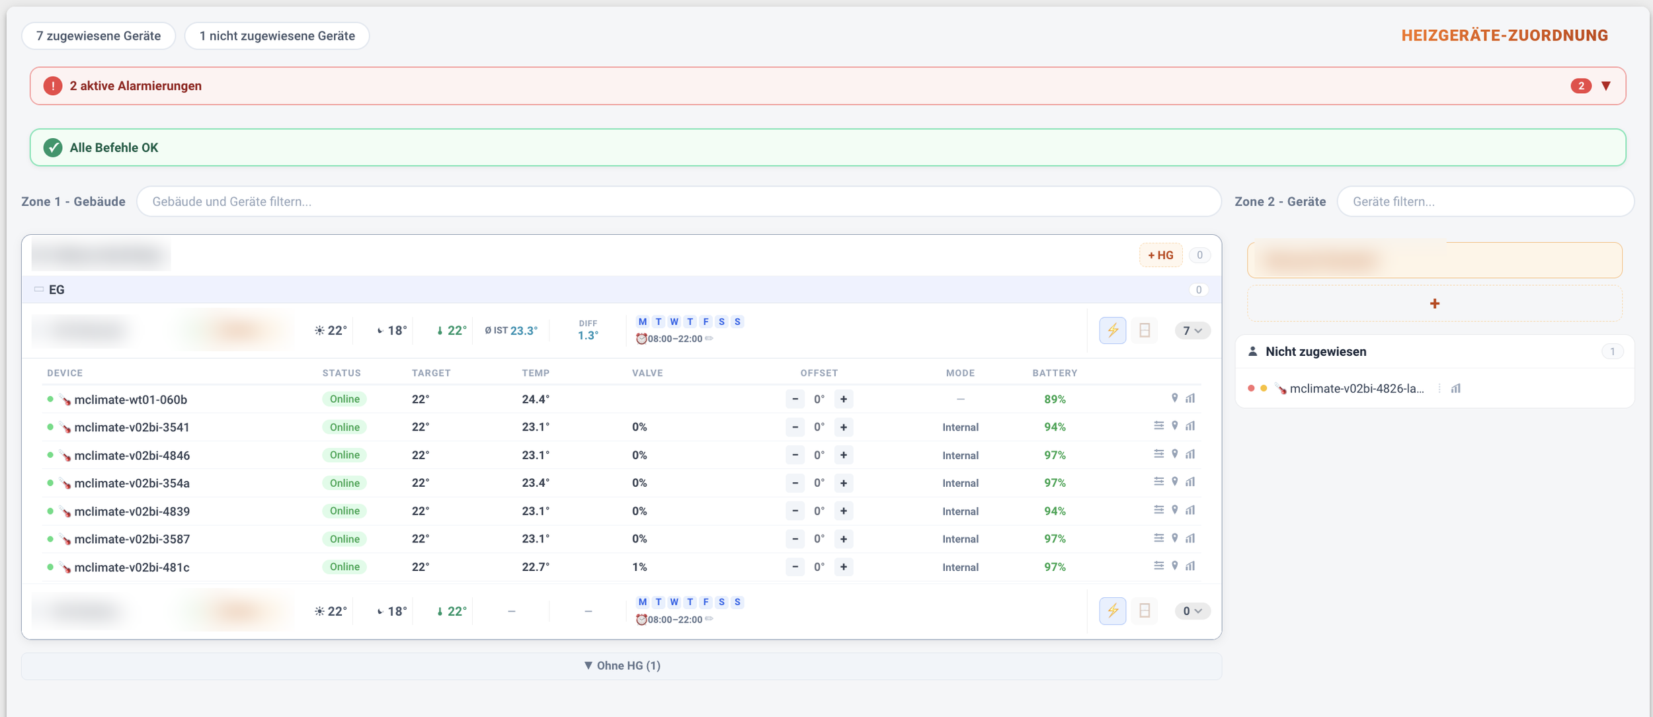Open chart icon for mclimate-v02bi-4846

(1190, 454)
